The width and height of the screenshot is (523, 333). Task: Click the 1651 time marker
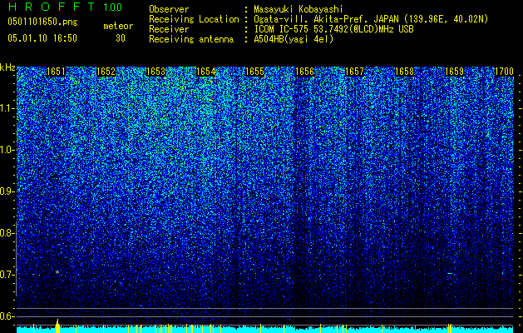pos(56,72)
